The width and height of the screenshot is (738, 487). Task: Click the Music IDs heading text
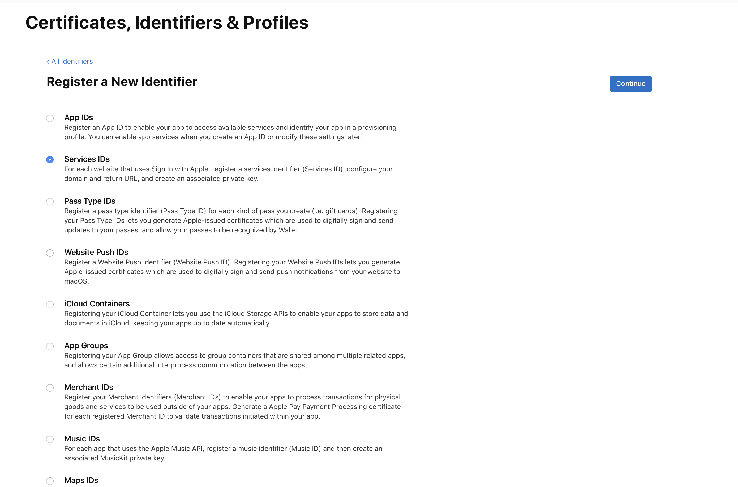click(82, 438)
